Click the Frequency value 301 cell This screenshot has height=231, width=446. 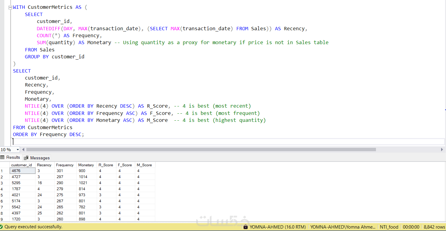click(65, 171)
